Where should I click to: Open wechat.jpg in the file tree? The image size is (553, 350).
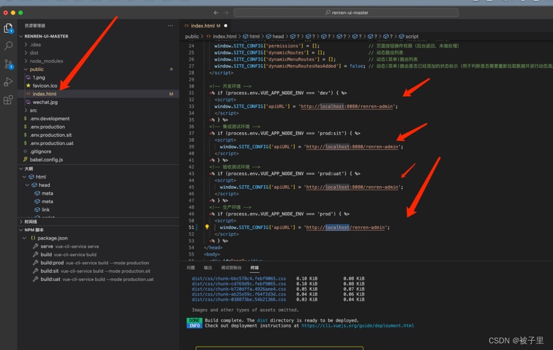pyautogui.click(x=45, y=102)
